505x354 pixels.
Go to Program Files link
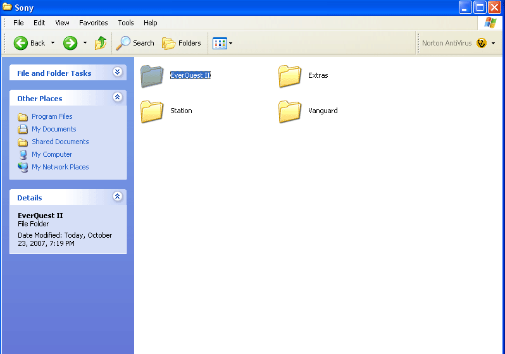52,116
